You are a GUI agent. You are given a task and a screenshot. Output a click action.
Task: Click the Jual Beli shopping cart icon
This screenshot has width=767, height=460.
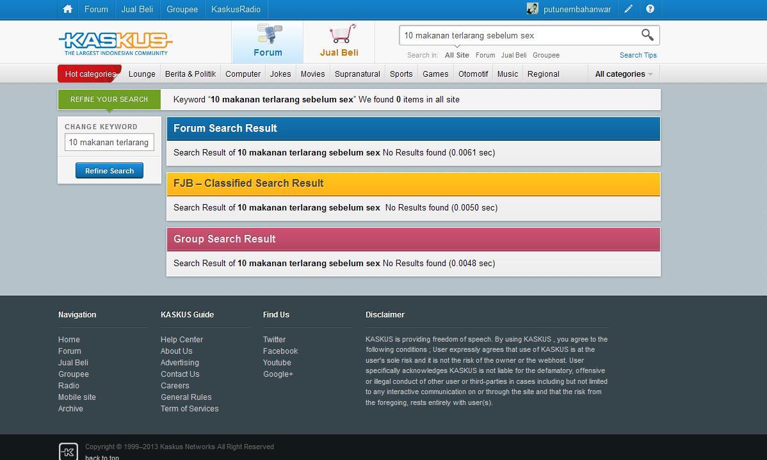coord(342,33)
